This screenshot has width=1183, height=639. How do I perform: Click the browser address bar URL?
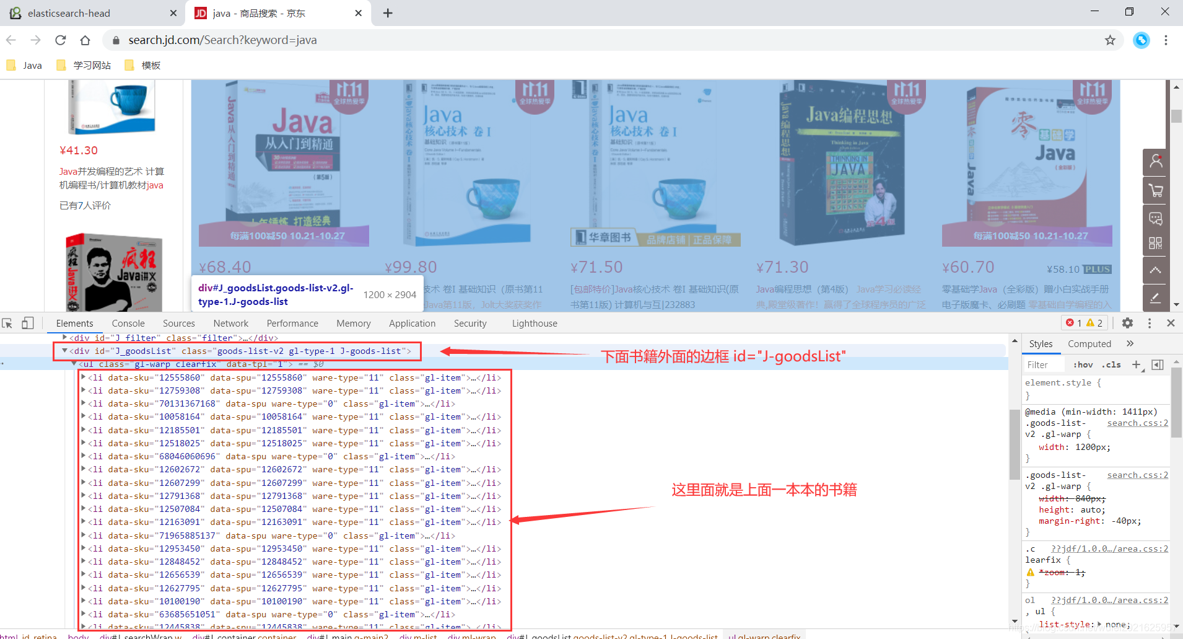click(x=222, y=40)
